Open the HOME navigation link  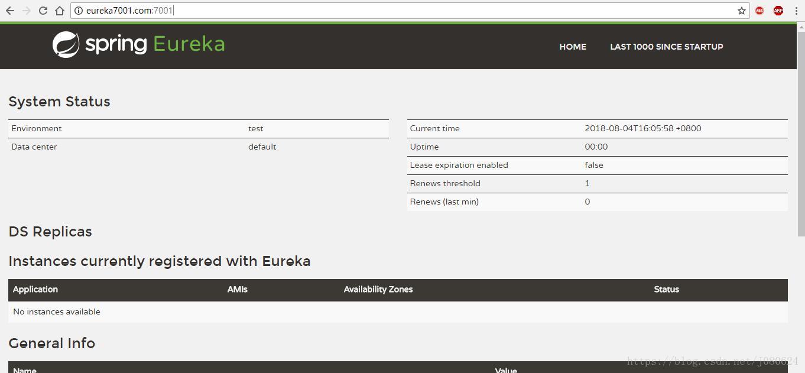[573, 47]
